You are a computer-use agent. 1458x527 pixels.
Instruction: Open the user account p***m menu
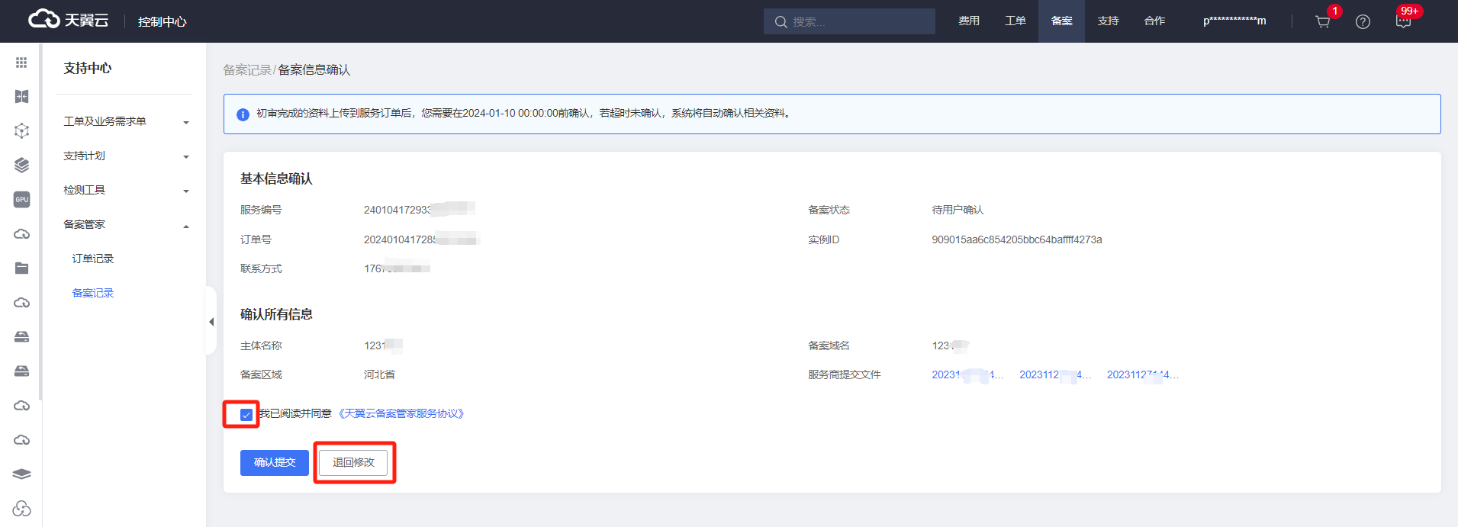click(1234, 21)
